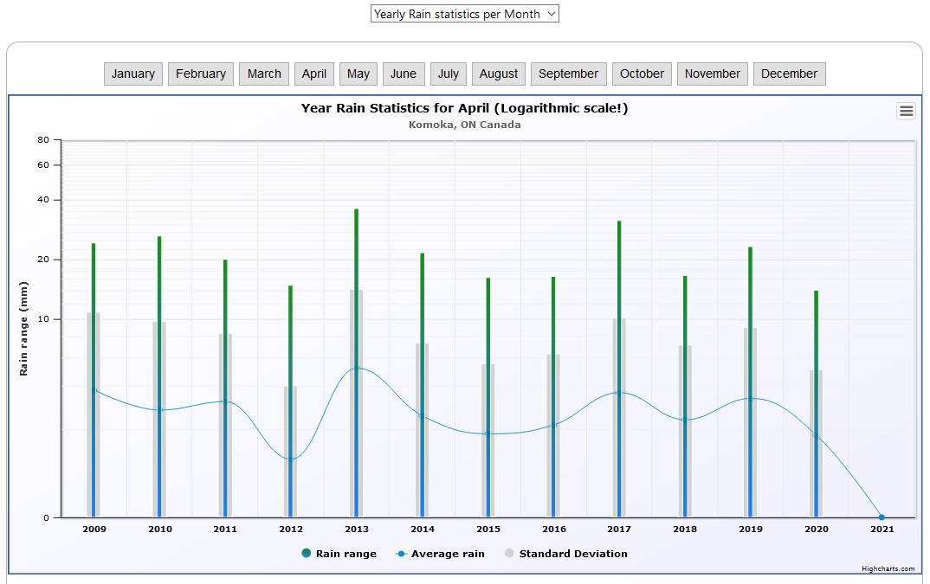The width and height of the screenshot is (930, 584).
Task: Click the December month button
Action: [x=789, y=74]
